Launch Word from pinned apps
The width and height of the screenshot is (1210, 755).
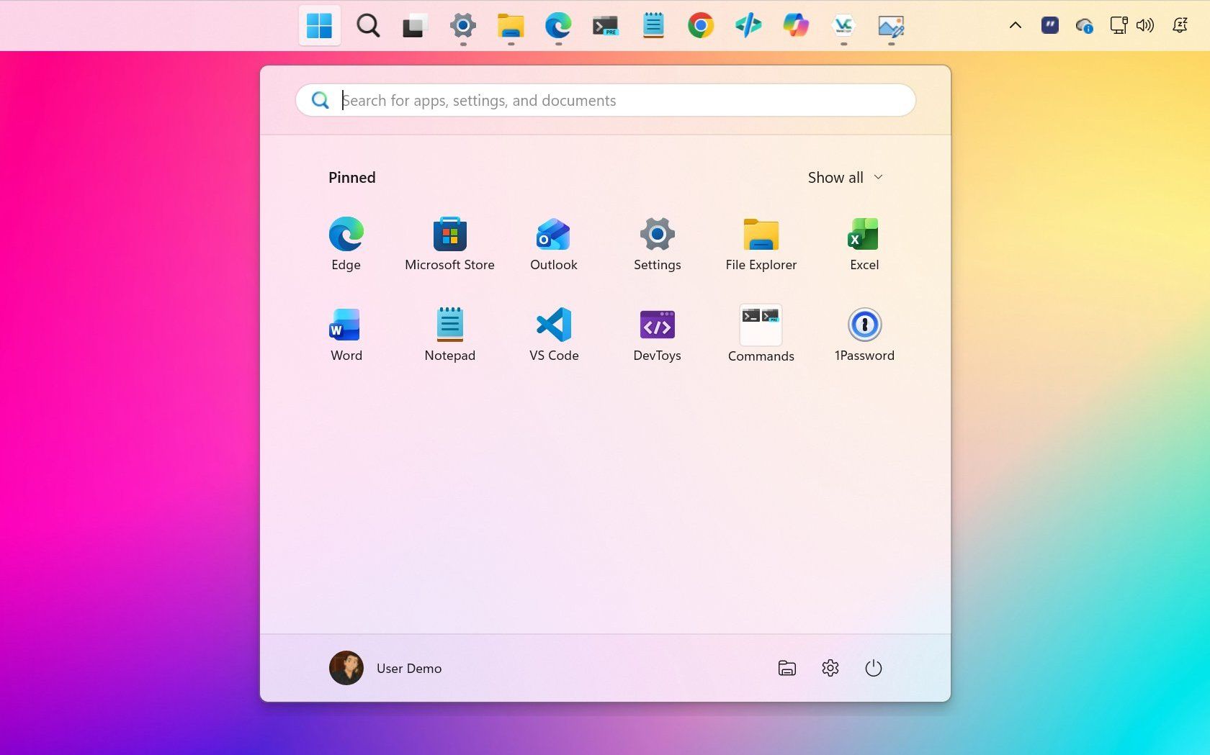[x=346, y=335]
